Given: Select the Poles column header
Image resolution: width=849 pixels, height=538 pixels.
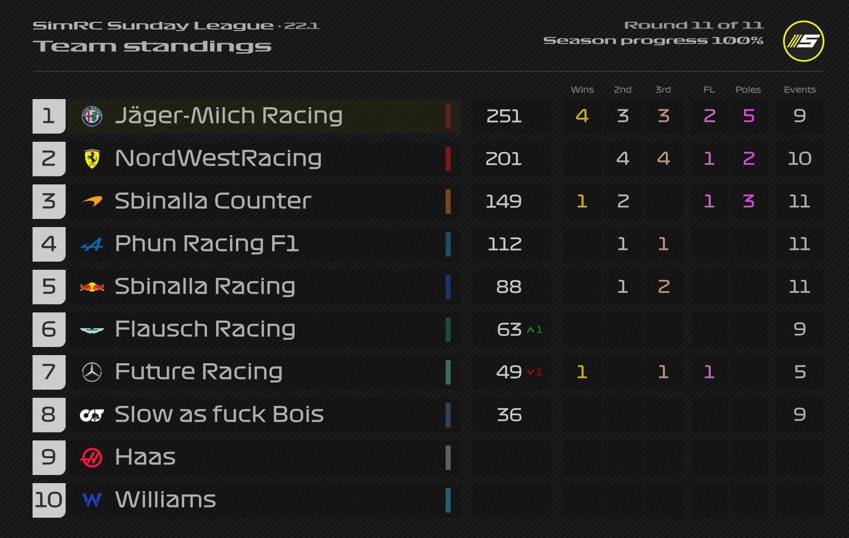Looking at the screenshot, I should (748, 89).
